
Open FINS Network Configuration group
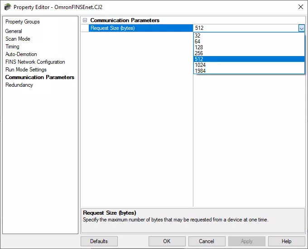tap(35, 62)
